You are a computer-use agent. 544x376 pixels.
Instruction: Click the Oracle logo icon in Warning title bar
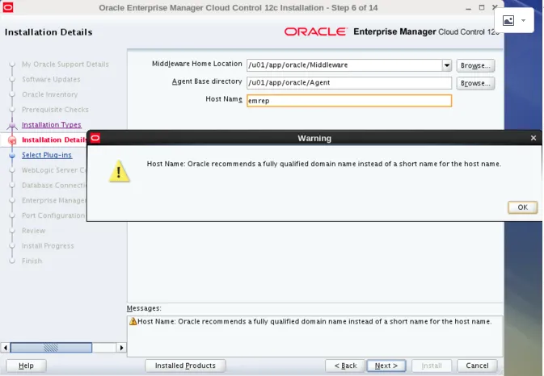pos(95,138)
